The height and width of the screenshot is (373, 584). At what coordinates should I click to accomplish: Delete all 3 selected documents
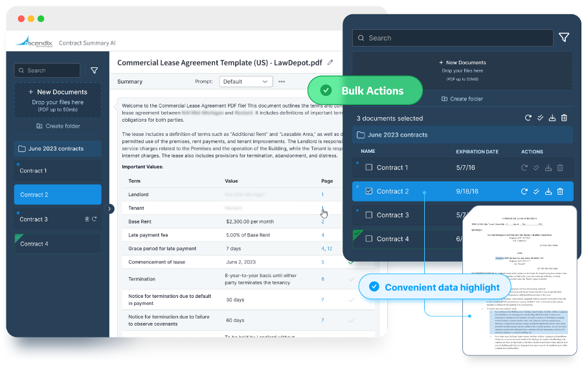pyautogui.click(x=565, y=118)
